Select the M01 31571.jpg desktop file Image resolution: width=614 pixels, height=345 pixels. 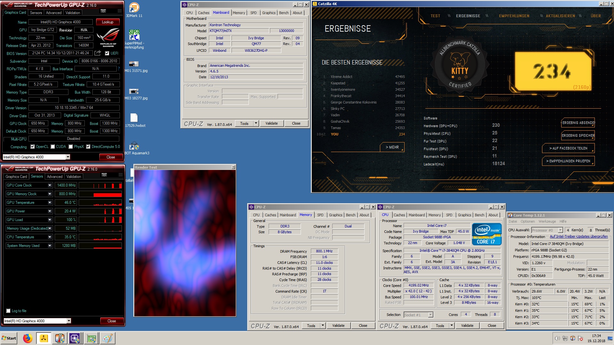(136, 66)
